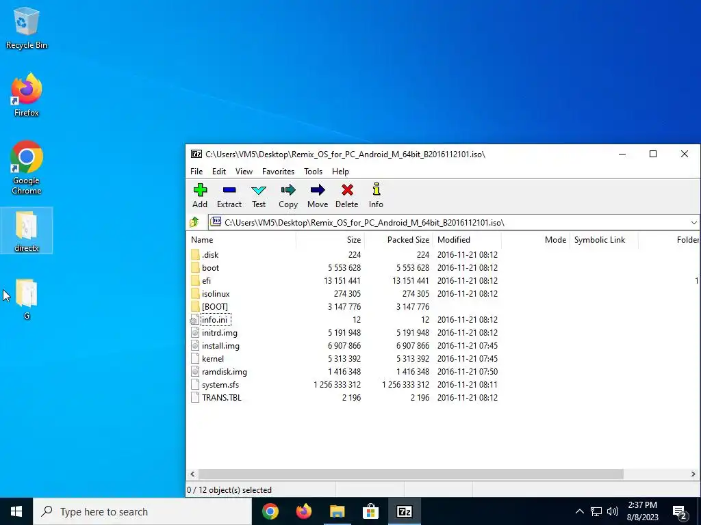Select the TRANS.TBL file row
Screen dimensions: 701x525
coord(344,397)
